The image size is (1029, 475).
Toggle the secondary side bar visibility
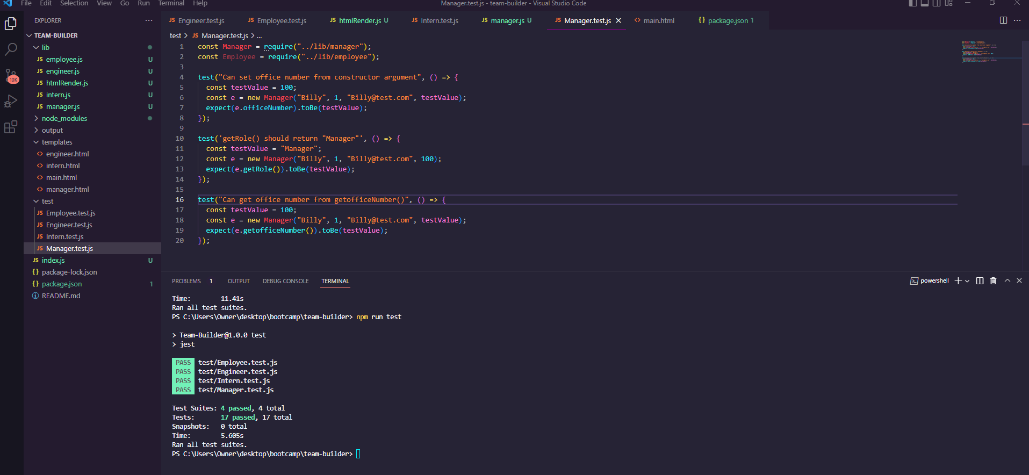pyautogui.click(x=937, y=3)
